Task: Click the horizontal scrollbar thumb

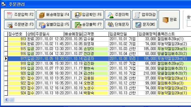Action: click(12, 100)
